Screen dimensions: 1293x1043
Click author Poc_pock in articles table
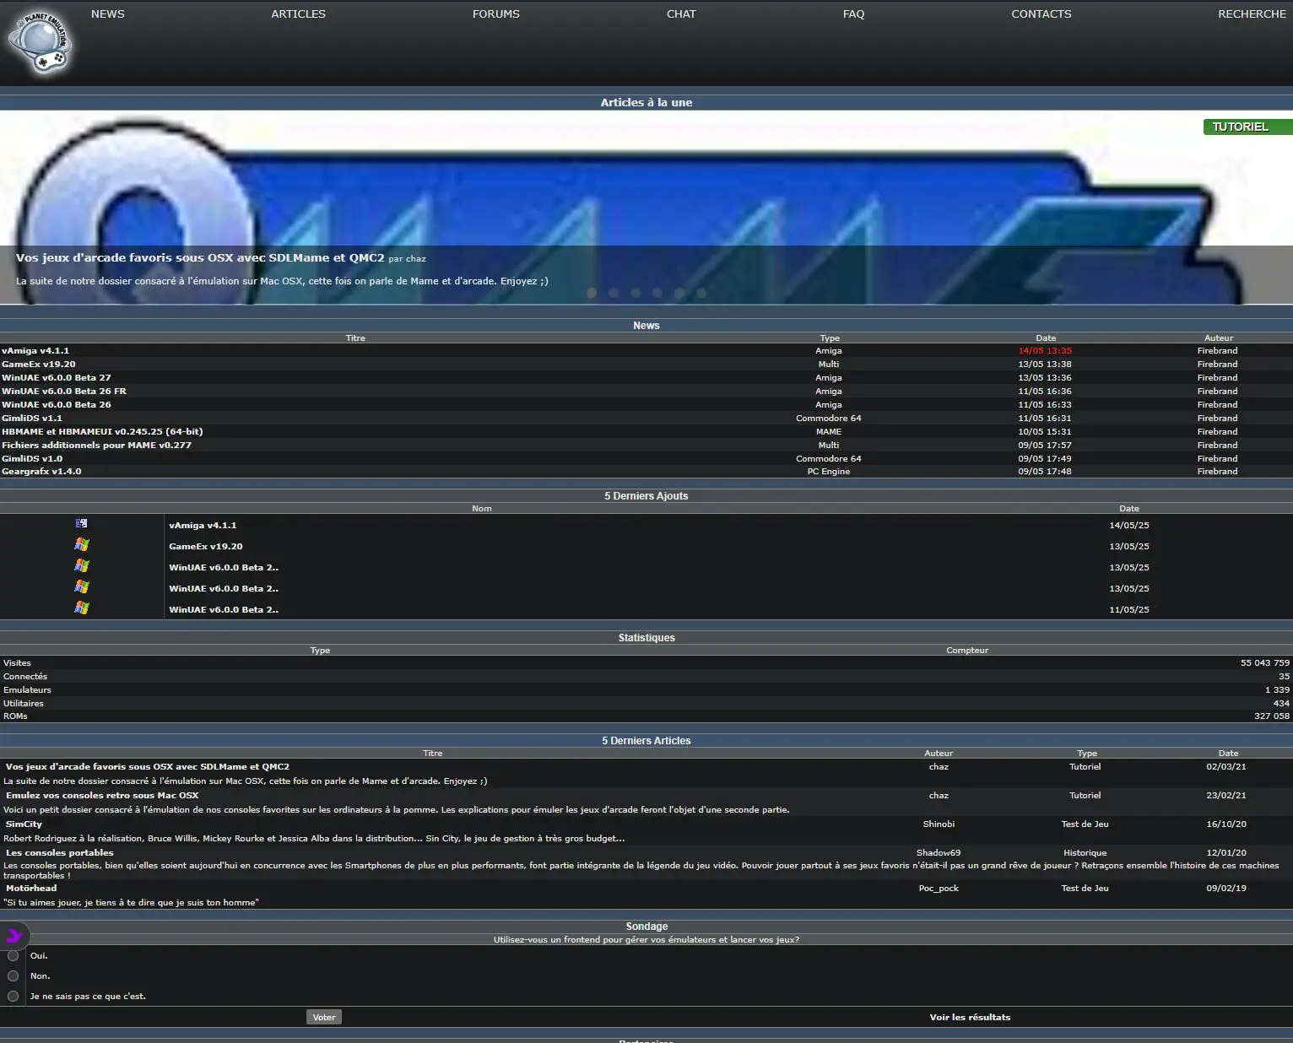(x=939, y=888)
